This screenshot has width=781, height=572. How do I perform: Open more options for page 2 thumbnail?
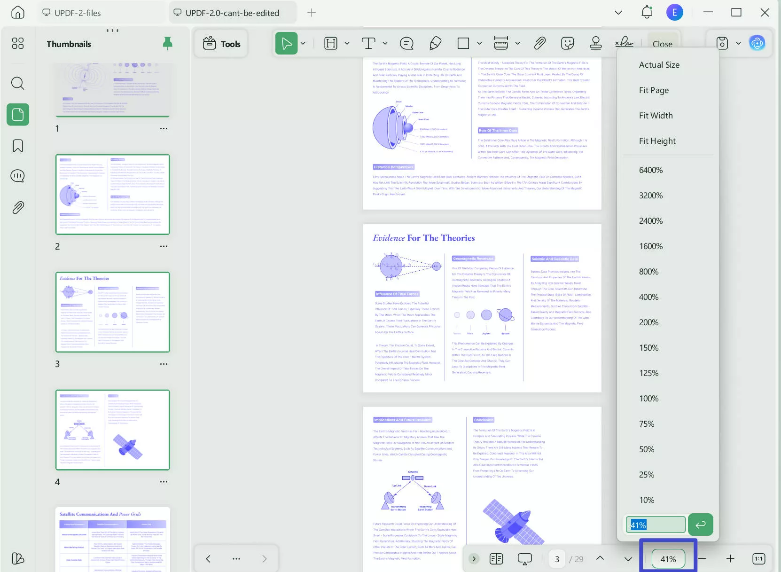click(164, 246)
